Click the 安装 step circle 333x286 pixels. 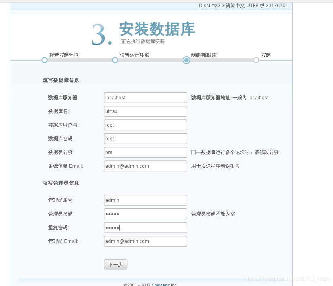tap(256, 60)
